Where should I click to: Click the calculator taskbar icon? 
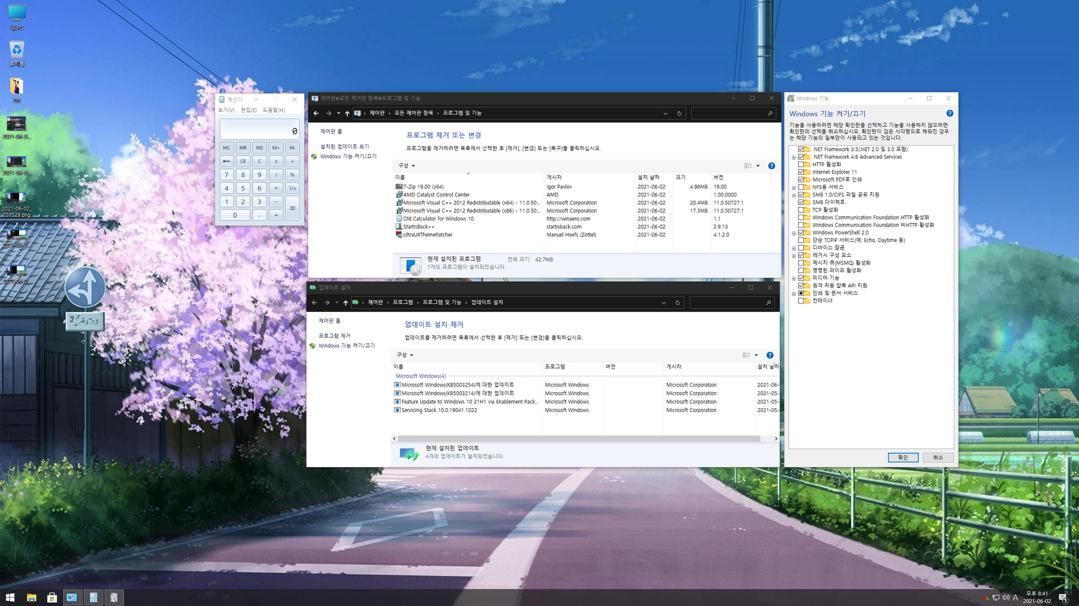tap(93, 597)
